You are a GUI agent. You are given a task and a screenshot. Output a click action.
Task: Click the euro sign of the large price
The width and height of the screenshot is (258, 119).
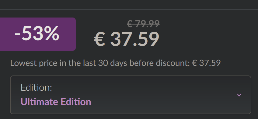[x=99, y=39]
